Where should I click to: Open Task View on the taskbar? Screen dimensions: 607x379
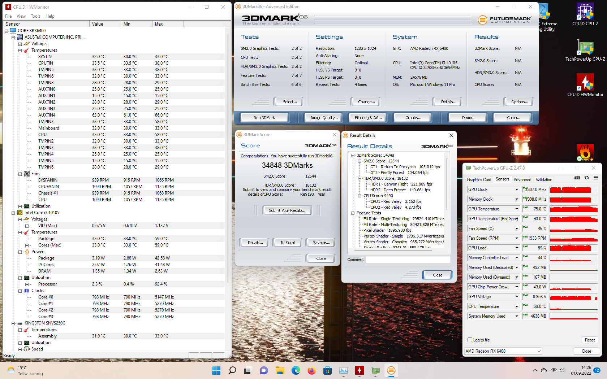pyautogui.click(x=247, y=370)
